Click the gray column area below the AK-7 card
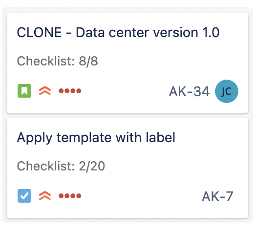This screenshot has width=254, height=231. (127, 220)
